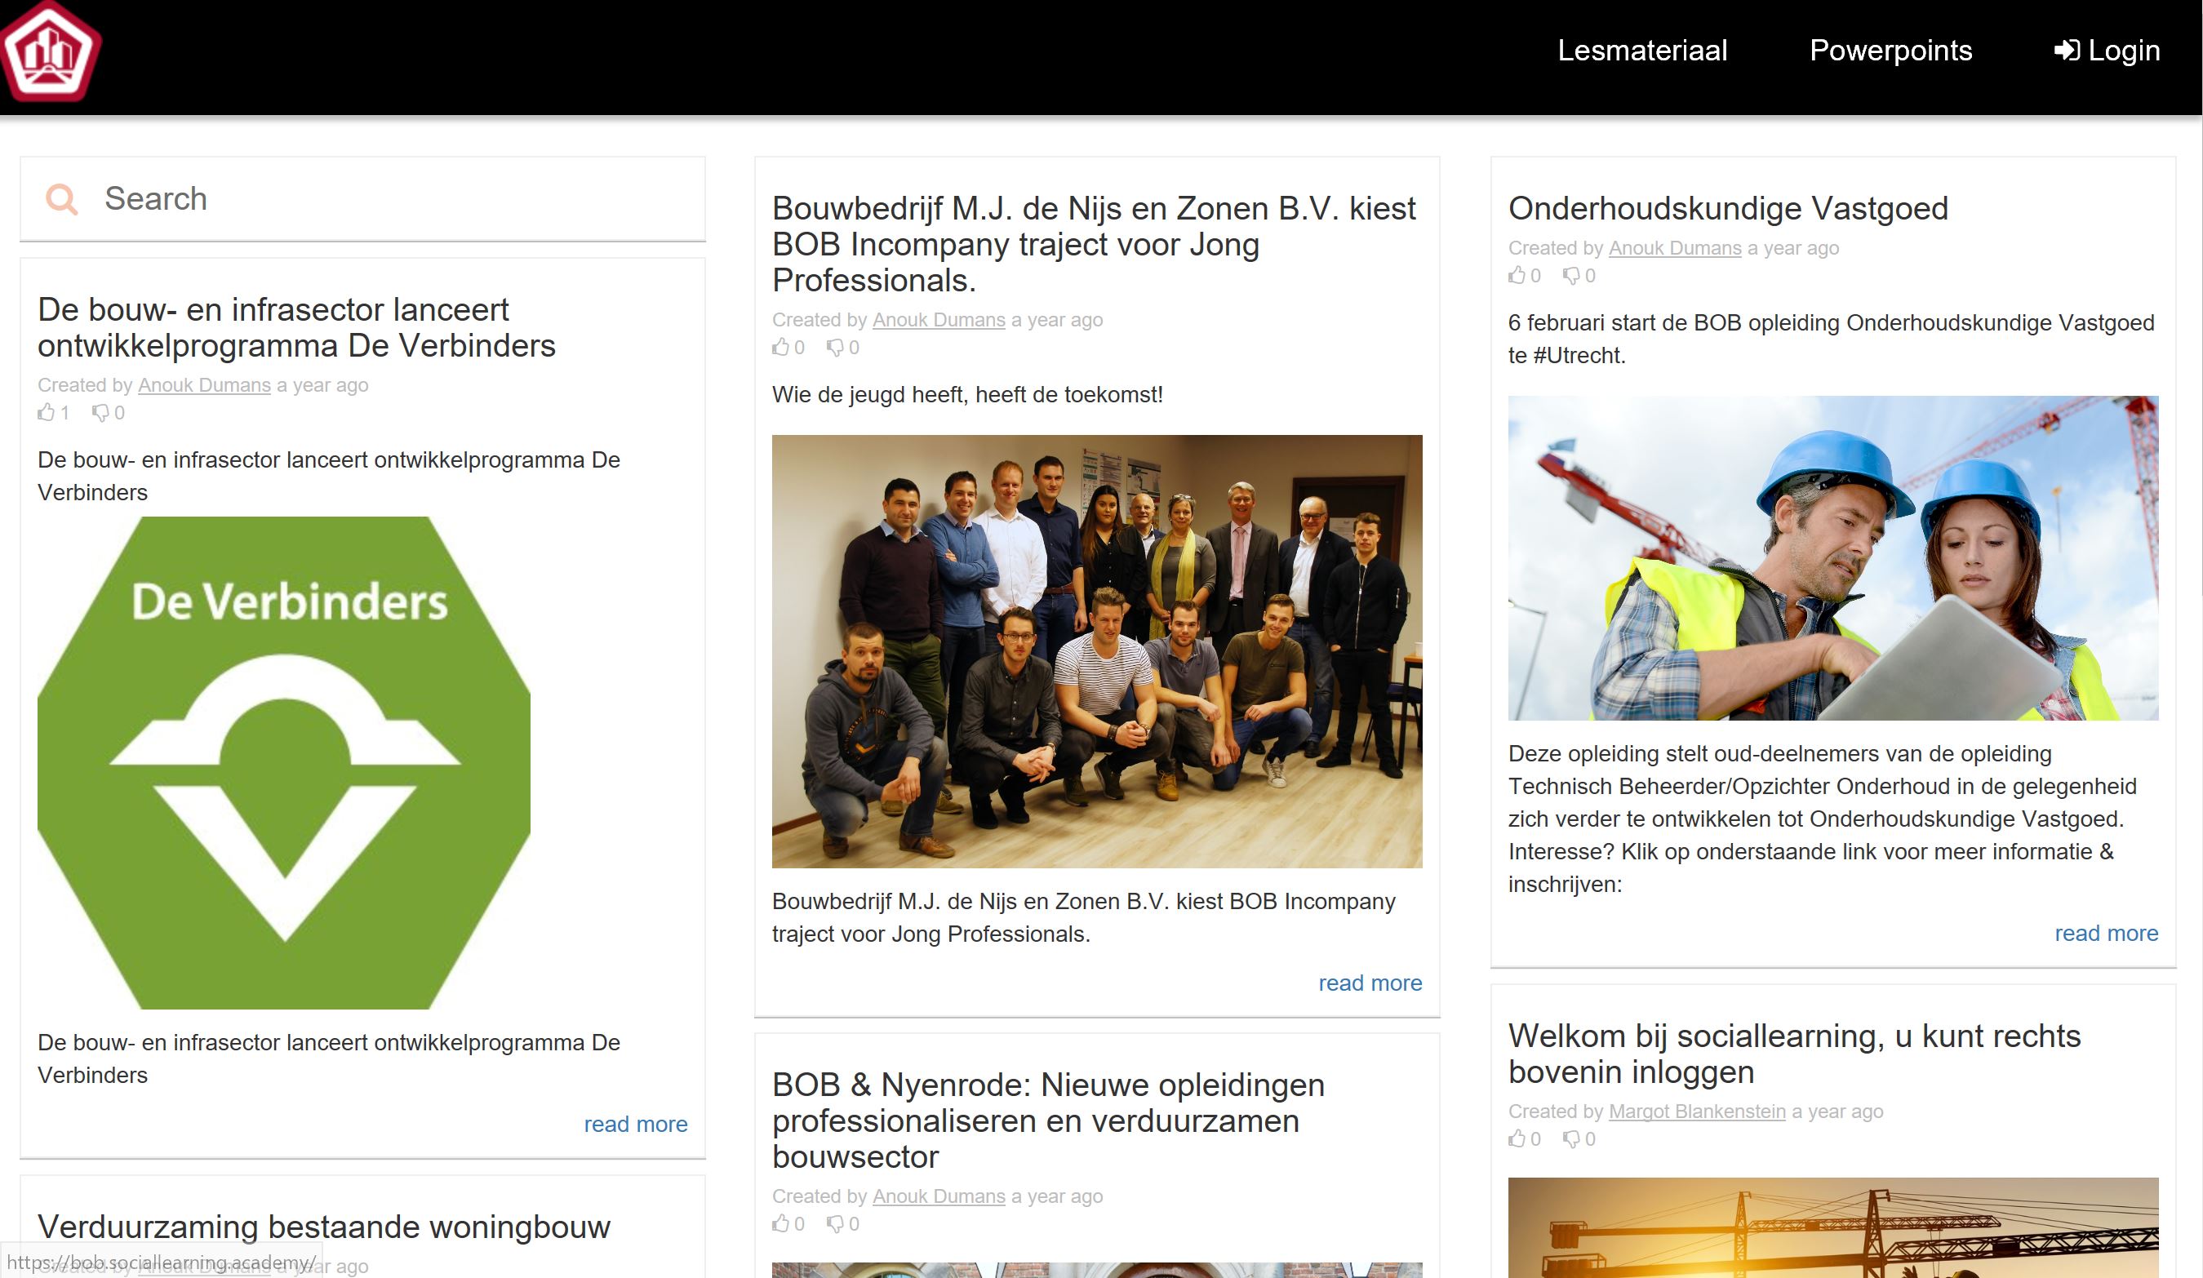Image resolution: width=2203 pixels, height=1278 pixels.
Task: Like the Bouwbedrijf M.J. de Nijs post
Action: 780,347
